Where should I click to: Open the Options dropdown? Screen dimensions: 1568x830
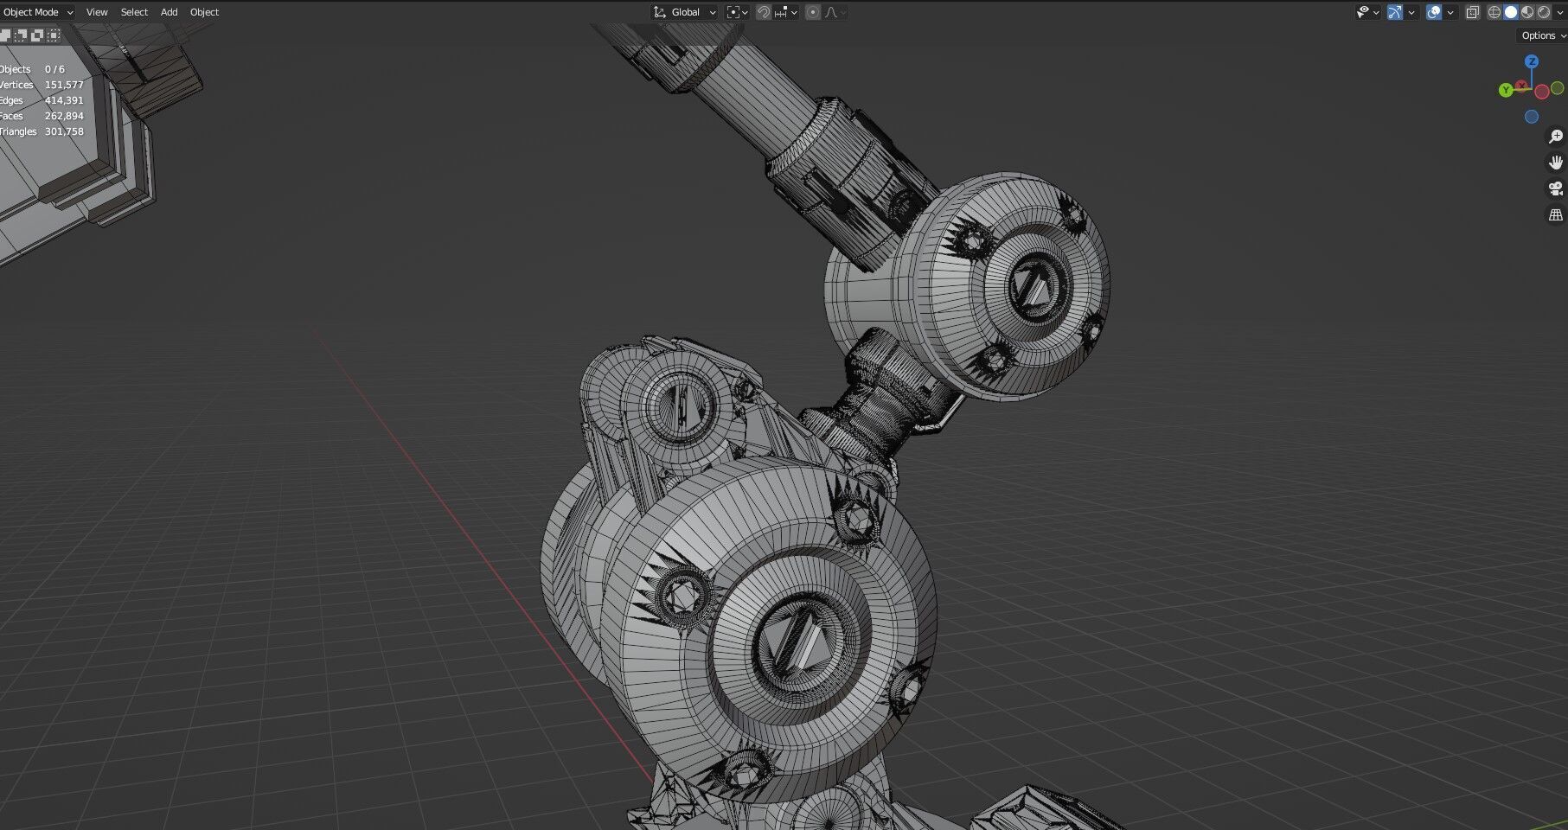[x=1543, y=35]
